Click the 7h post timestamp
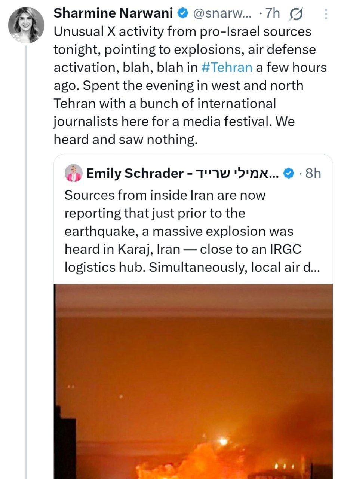This screenshot has height=479, width=344. [272, 14]
